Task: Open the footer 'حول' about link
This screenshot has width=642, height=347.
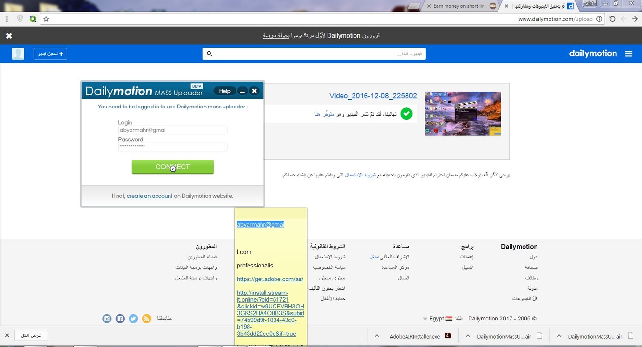Action: coord(533,257)
